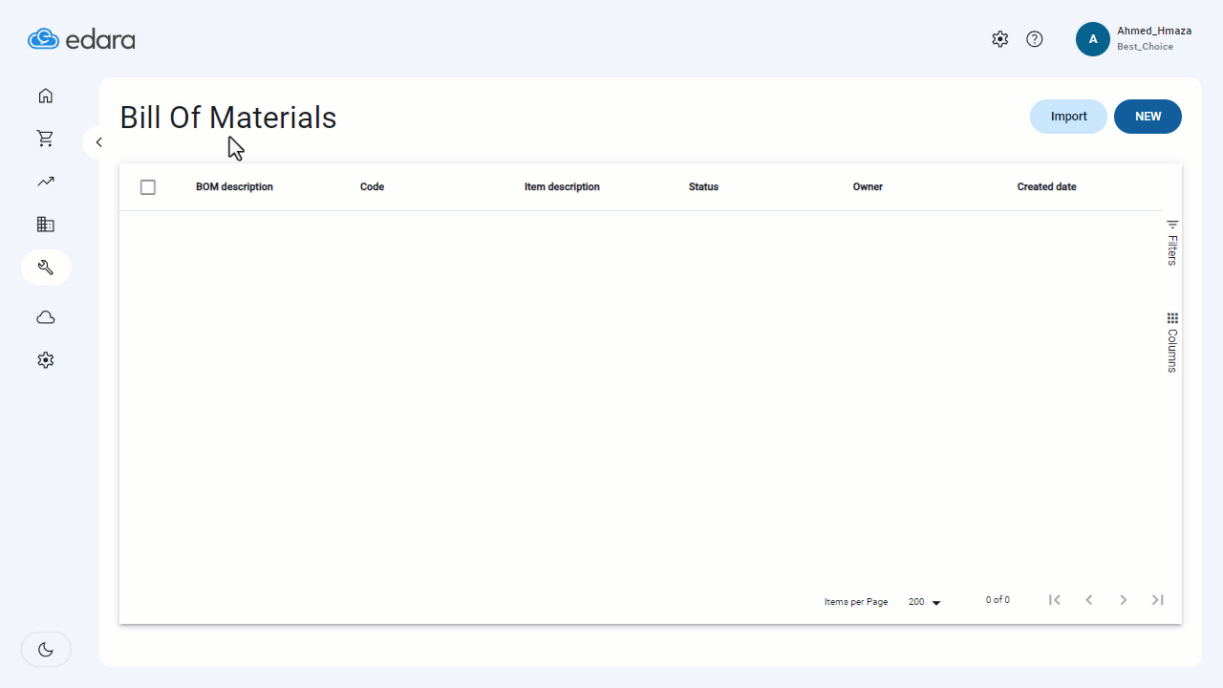Click the 0 of 0 pagination text

tap(998, 600)
